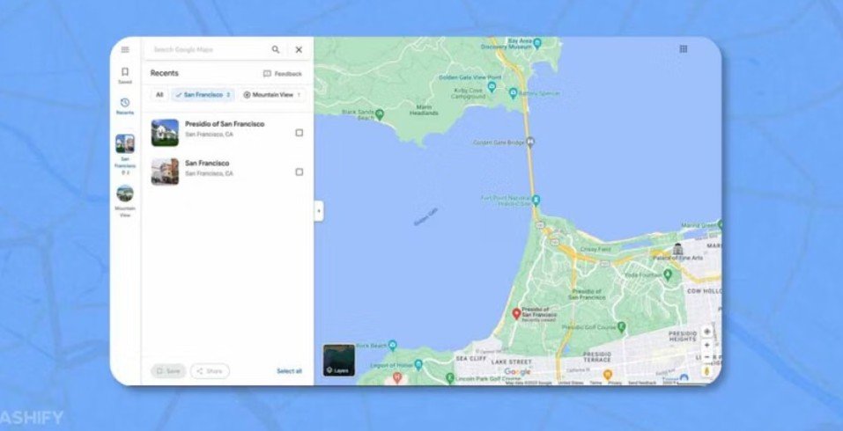The image size is (843, 431).
Task: Click the Marina Green marker
Action: pos(720,224)
